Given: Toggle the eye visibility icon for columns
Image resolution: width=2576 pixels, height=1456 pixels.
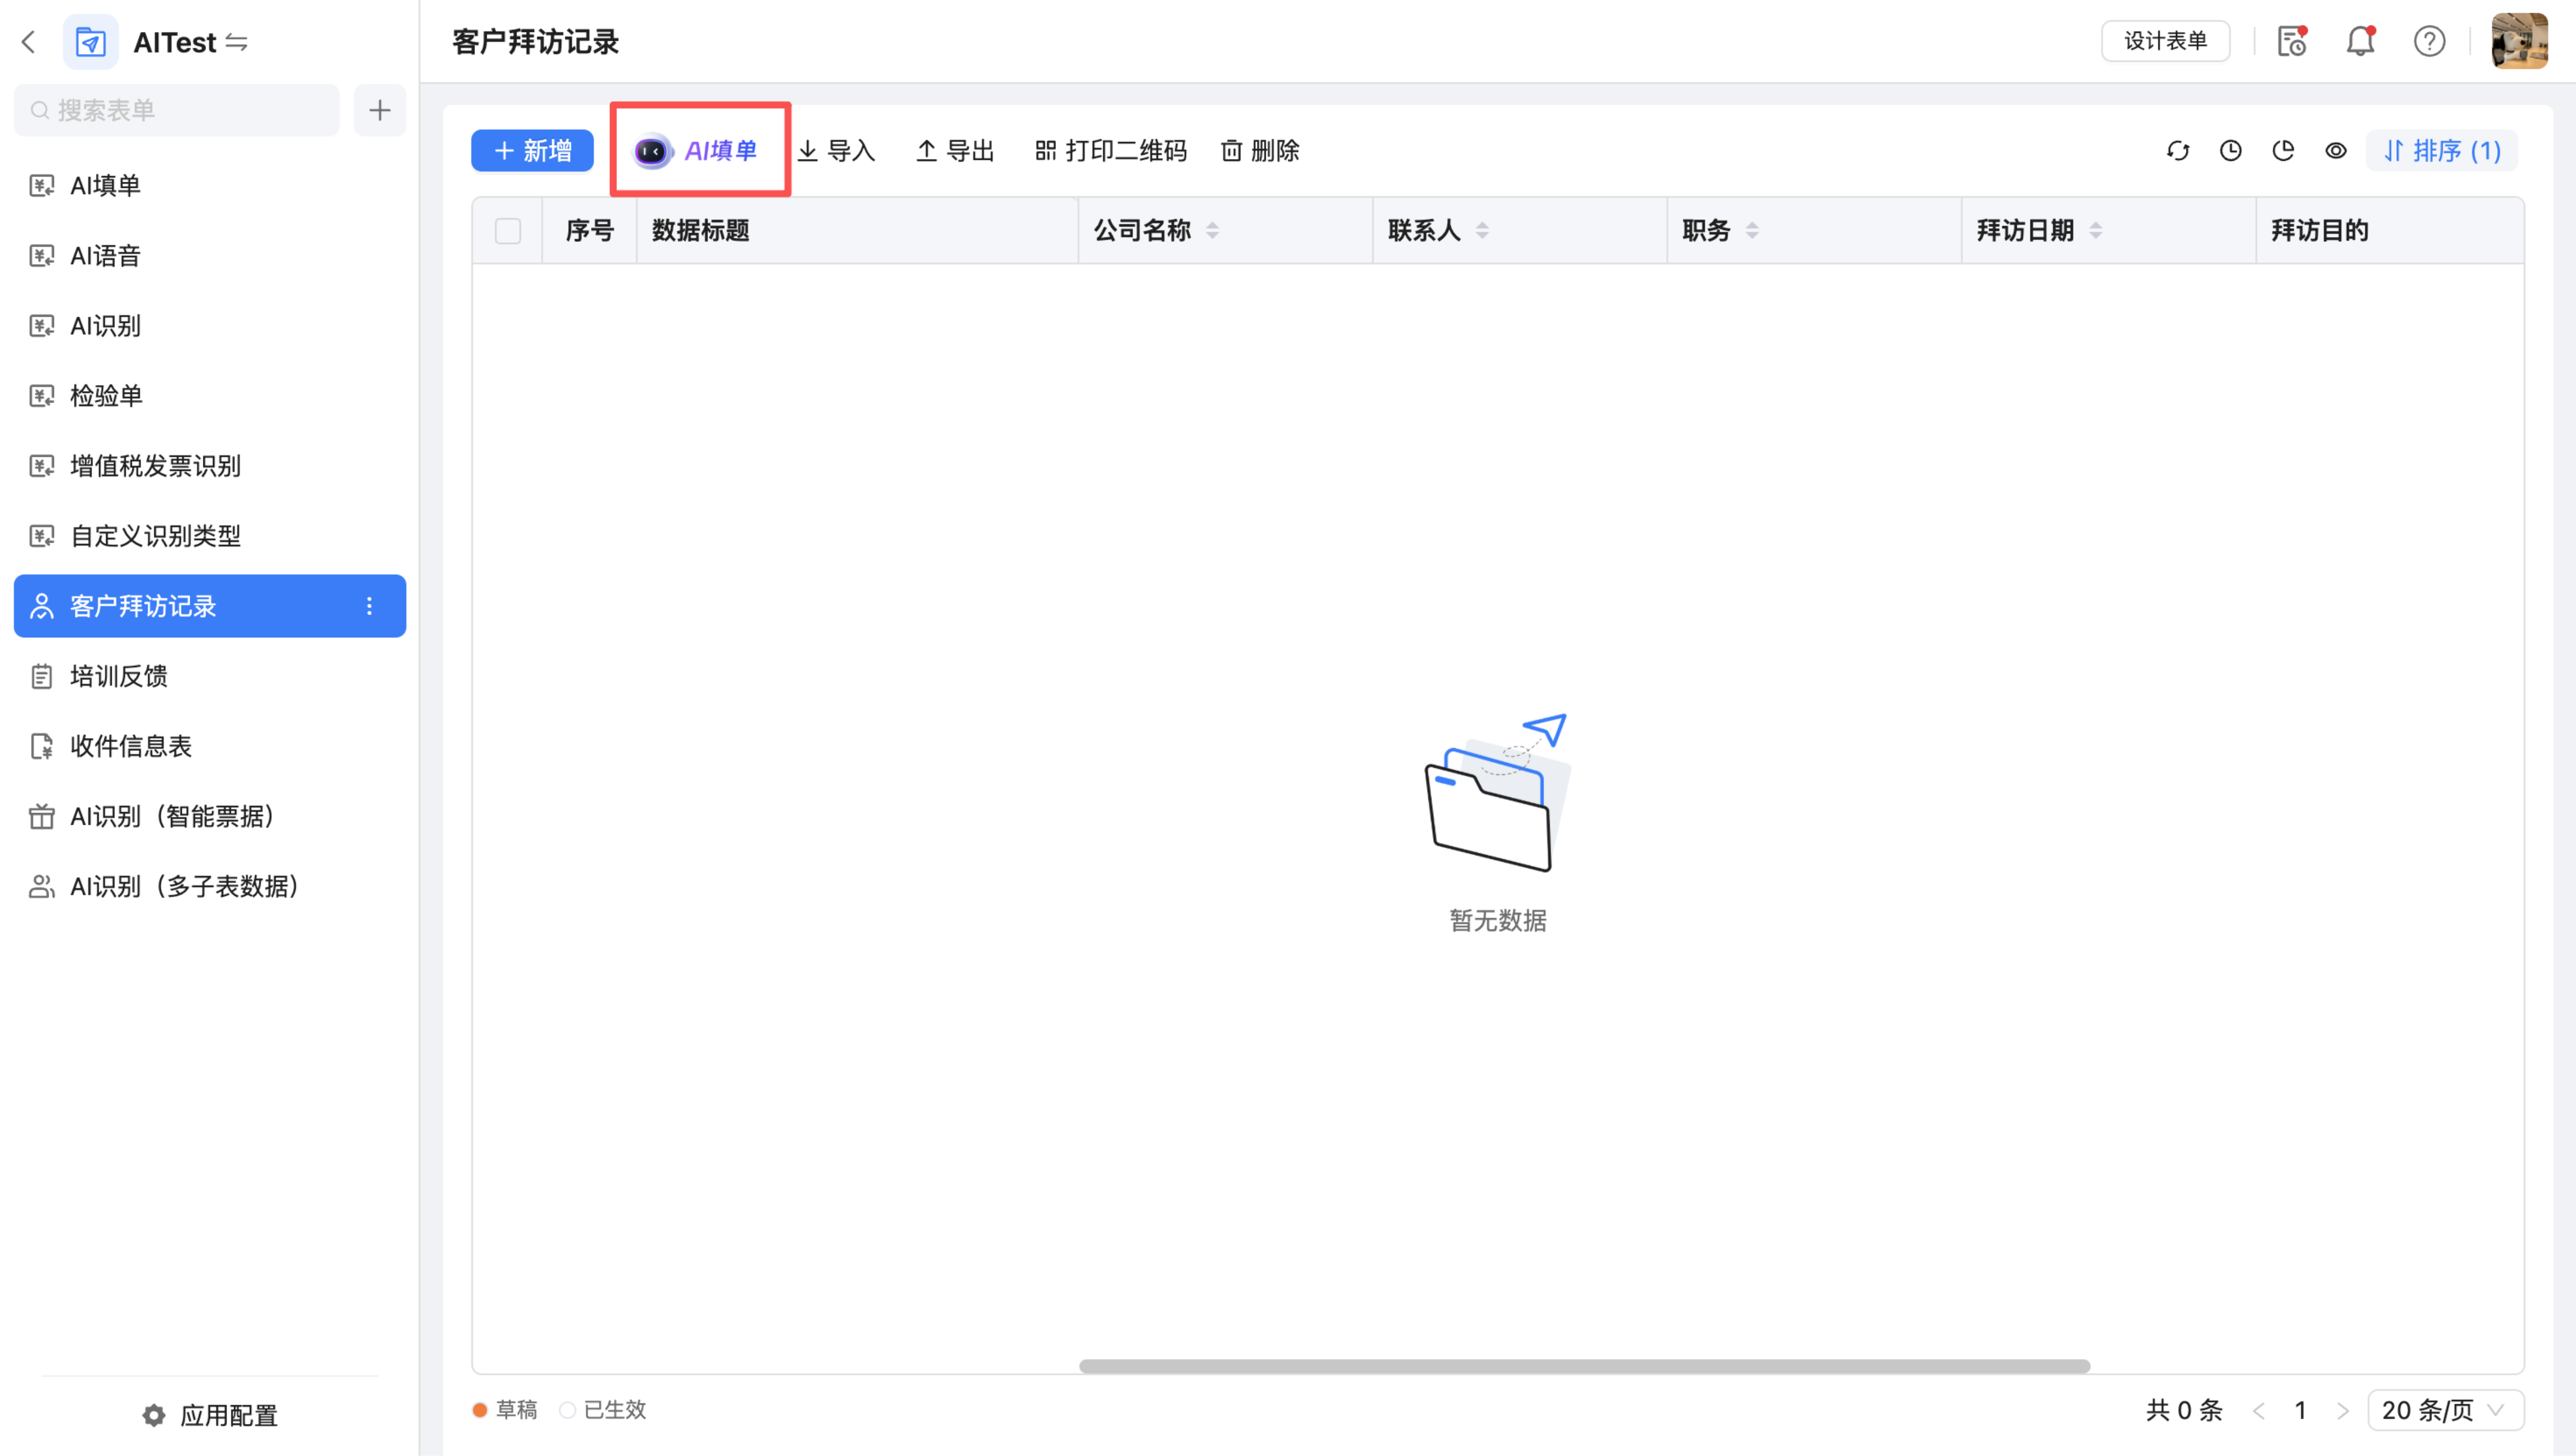Looking at the screenshot, I should click(x=2335, y=151).
